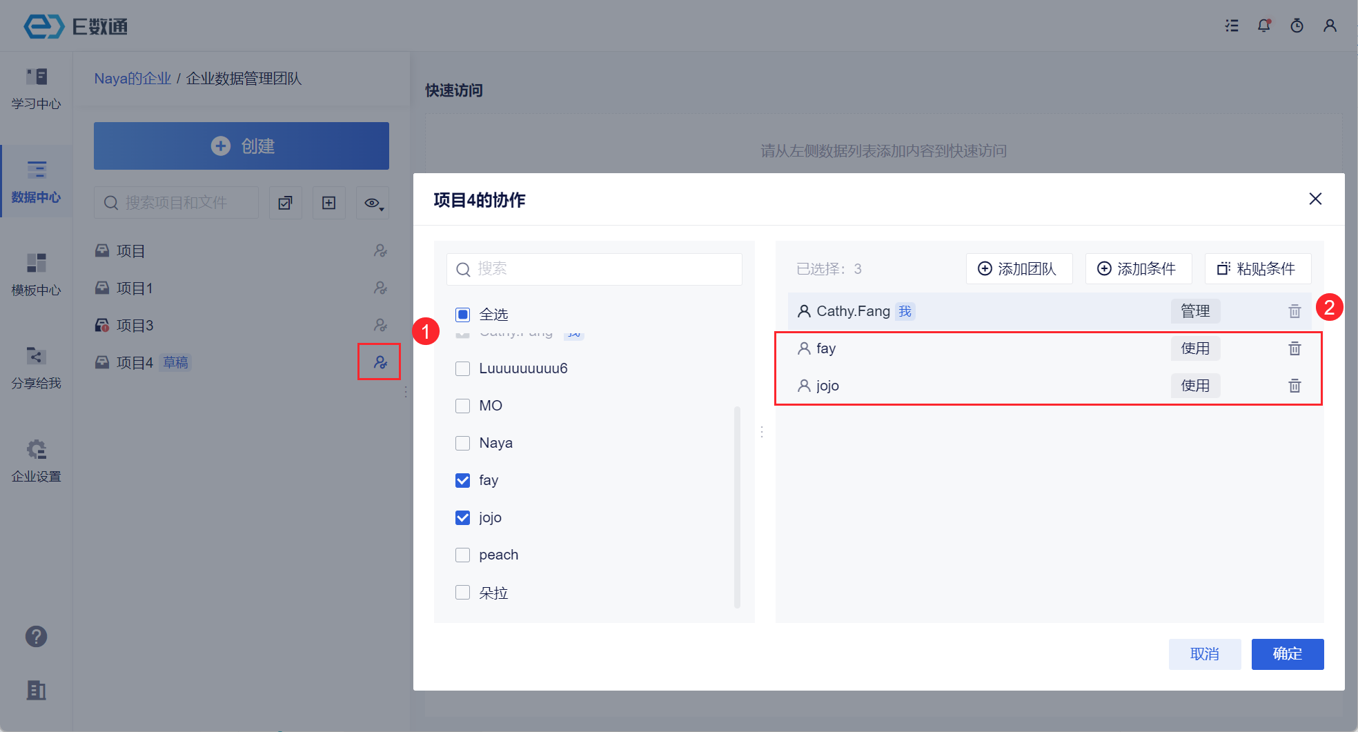Check the peach checkbox
Screen dimensions: 1358x732
tap(463, 555)
